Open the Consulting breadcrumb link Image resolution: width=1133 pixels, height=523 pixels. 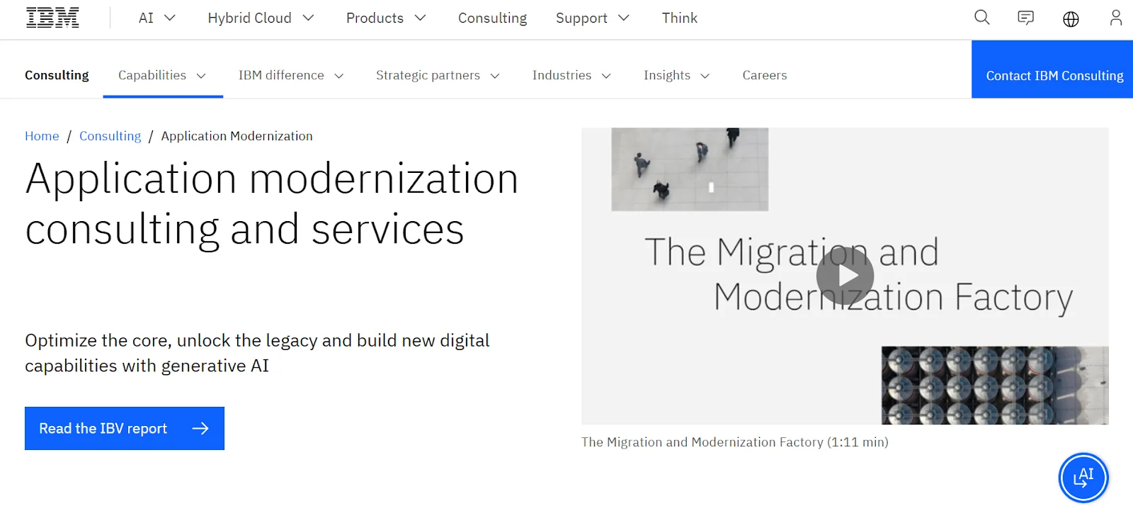[110, 136]
